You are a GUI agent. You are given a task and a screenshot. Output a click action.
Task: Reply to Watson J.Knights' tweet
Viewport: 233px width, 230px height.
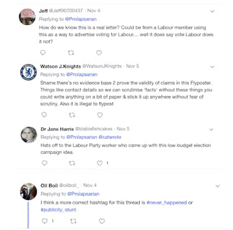pos(44,115)
